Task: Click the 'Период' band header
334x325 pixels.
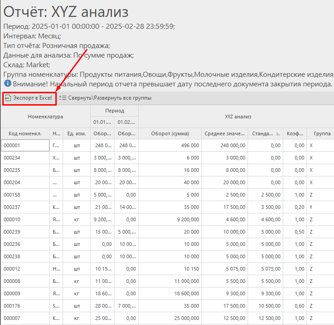Action: (114, 111)
